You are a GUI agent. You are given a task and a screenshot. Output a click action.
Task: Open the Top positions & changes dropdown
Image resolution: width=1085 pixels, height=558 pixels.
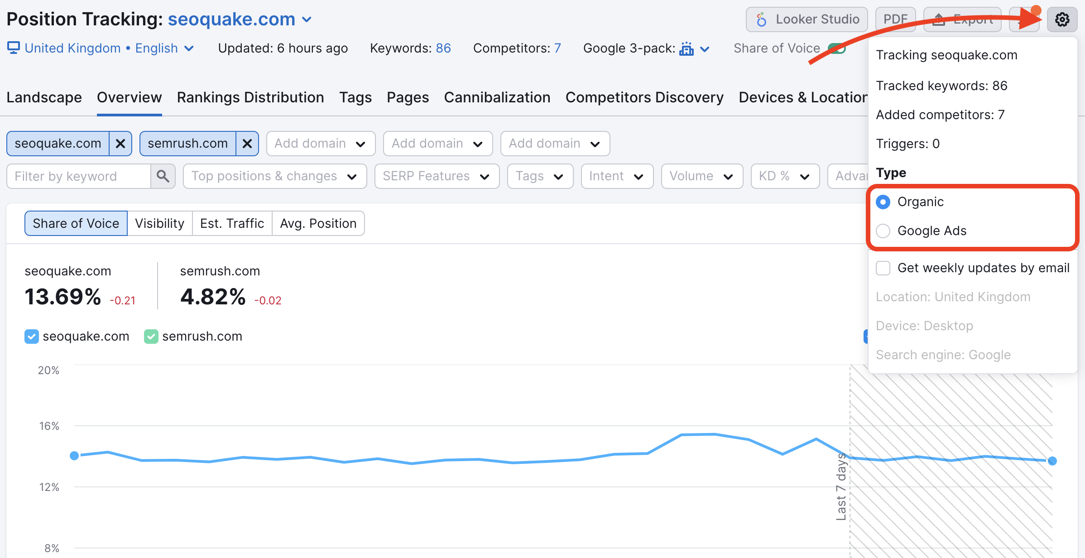(273, 176)
